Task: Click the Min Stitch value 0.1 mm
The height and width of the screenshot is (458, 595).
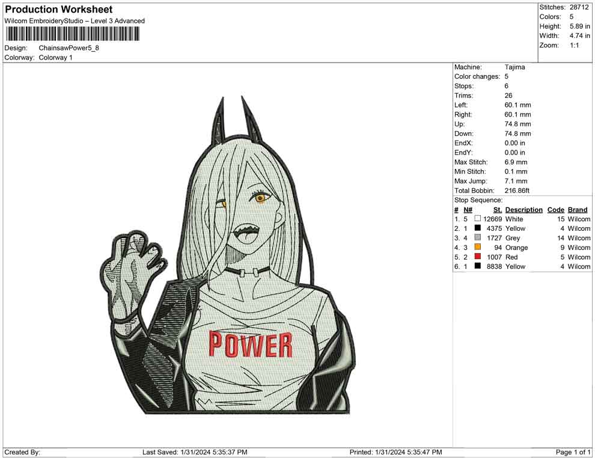Action: click(x=516, y=171)
